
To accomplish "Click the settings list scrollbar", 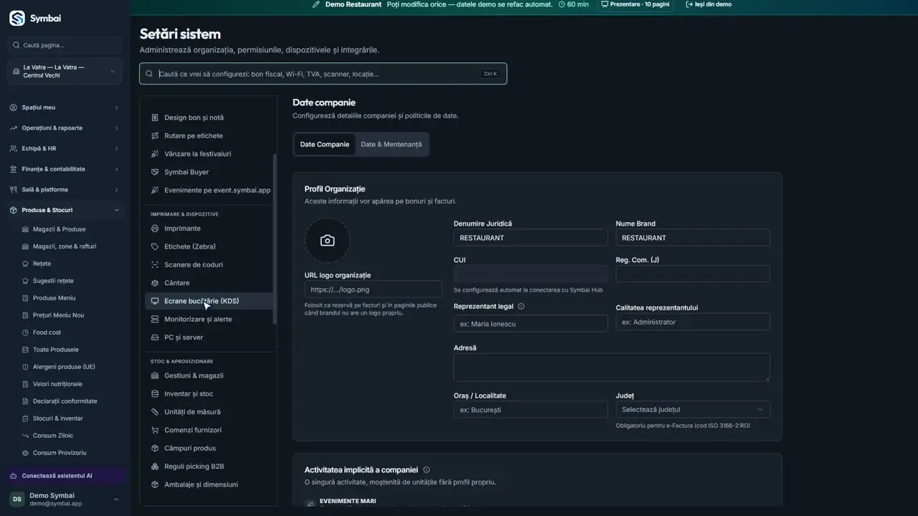I will coord(274,240).
